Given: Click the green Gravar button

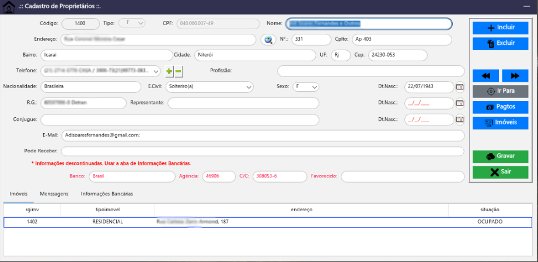Looking at the screenshot, I should [x=500, y=156].
